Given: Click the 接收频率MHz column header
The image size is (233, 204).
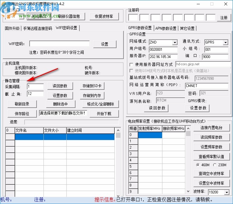Looking at the screenshot, I should point(174,128).
